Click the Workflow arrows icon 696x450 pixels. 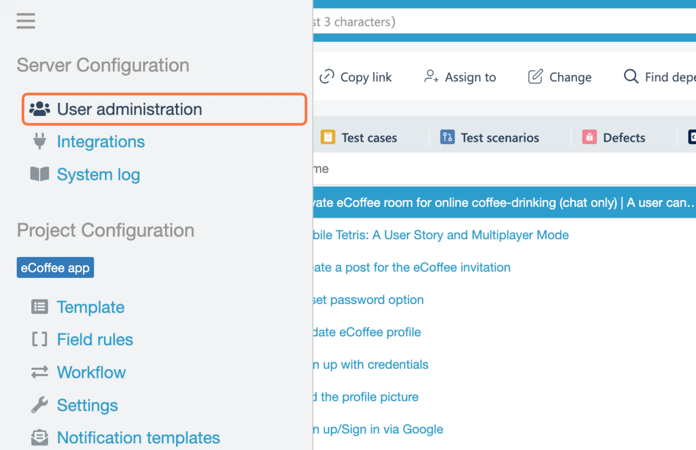coord(40,372)
